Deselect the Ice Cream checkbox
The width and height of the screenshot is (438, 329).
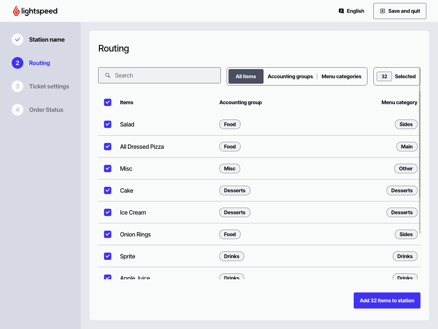pyautogui.click(x=108, y=212)
